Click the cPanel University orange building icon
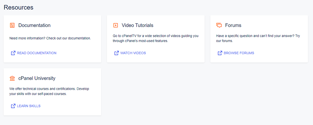313x125 pixels. point(12,78)
